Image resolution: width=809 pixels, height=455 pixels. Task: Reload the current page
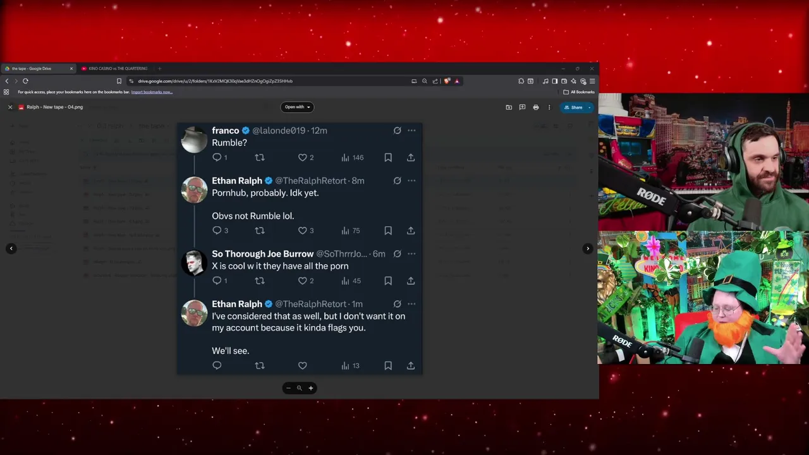[x=25, y=81]
